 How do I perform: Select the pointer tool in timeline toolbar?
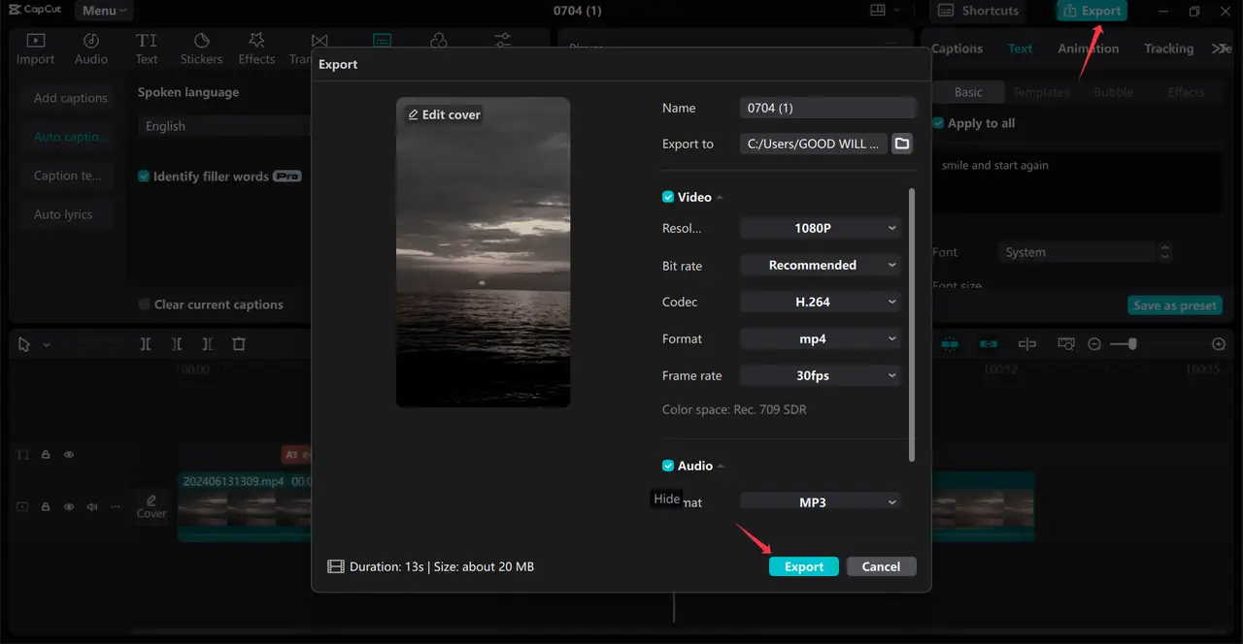[x=24, y=344]
